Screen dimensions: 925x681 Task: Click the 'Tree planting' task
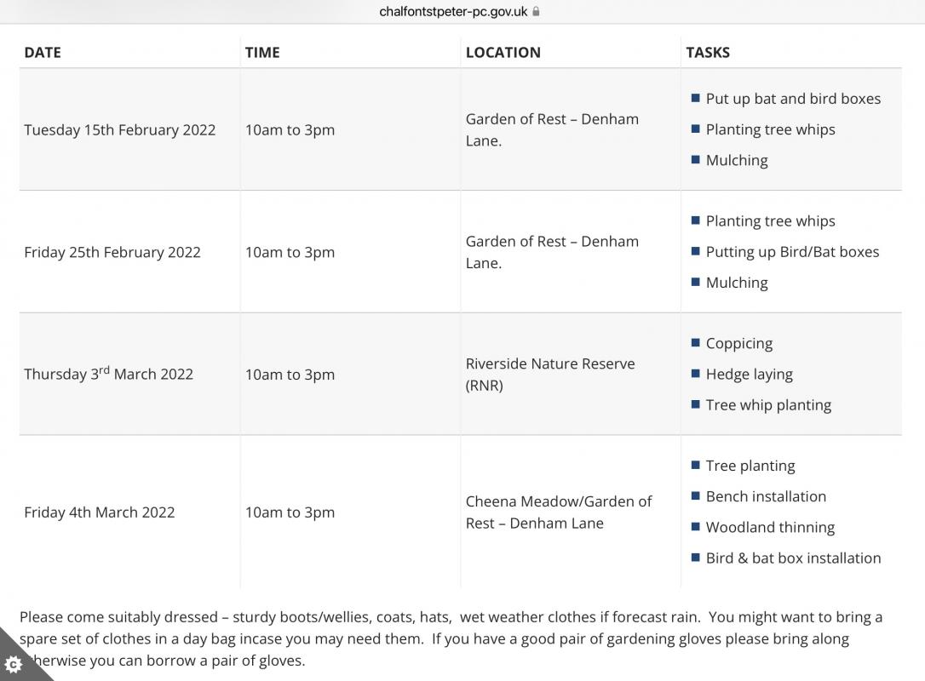point(750,466)
